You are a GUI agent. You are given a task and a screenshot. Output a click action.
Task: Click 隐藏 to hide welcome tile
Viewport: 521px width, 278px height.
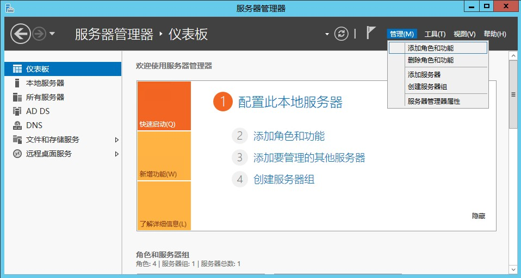479,216
